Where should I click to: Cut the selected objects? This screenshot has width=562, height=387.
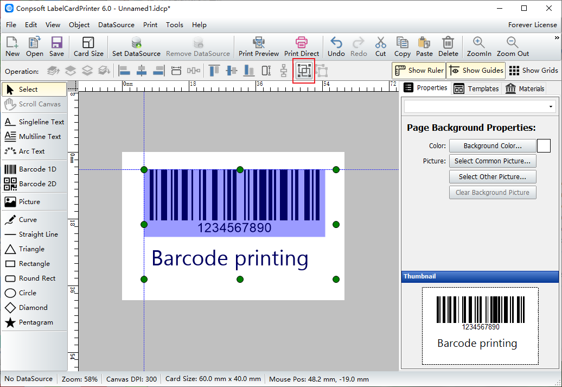(x=380, y=47)
